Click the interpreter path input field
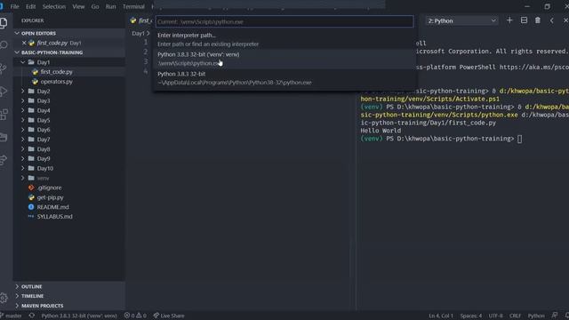 pyautogui.click(x=284, y=21)
